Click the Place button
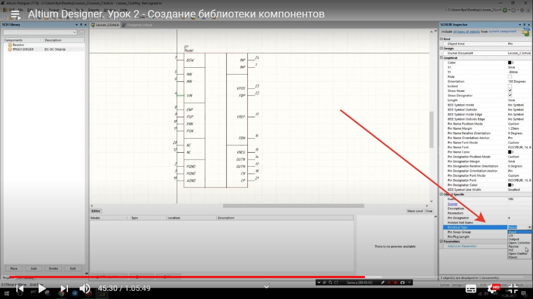The width and height of the screenshot is (533, 299). (14, 269)
